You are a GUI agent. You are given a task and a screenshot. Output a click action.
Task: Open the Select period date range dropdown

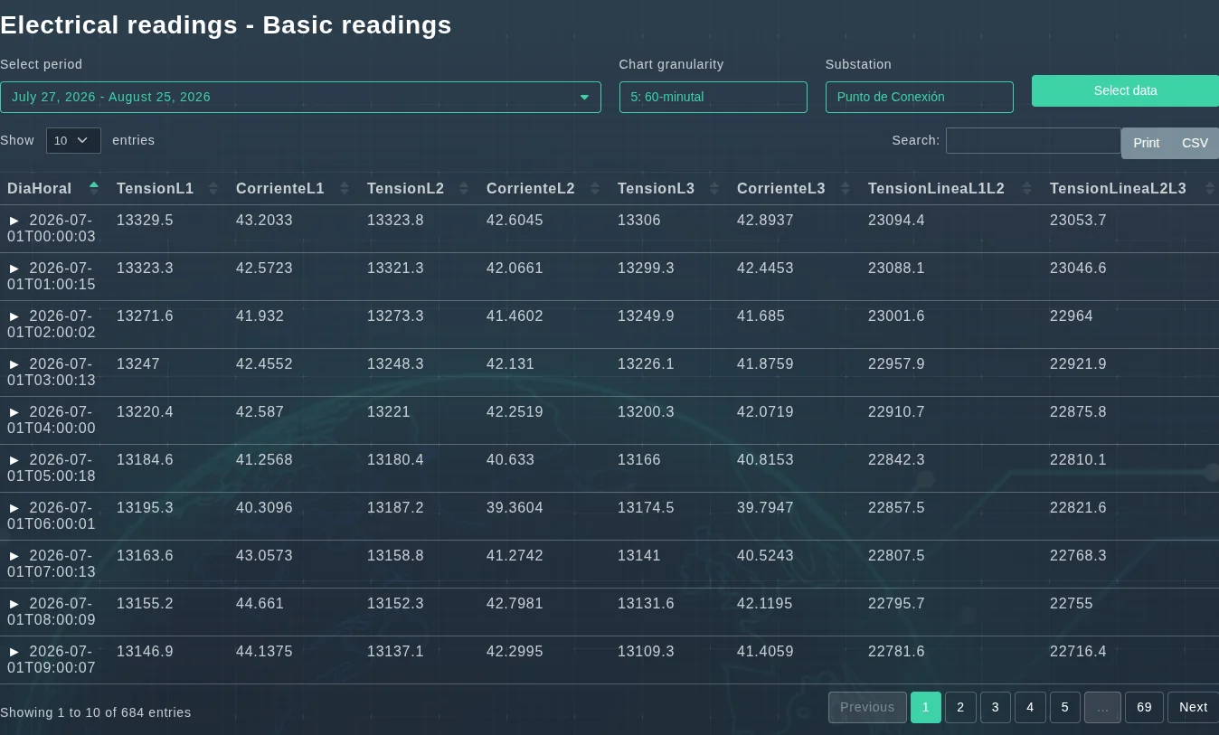tap(300, 97)
